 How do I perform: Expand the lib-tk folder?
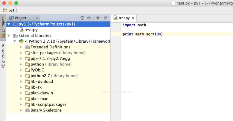pos(21,87)
